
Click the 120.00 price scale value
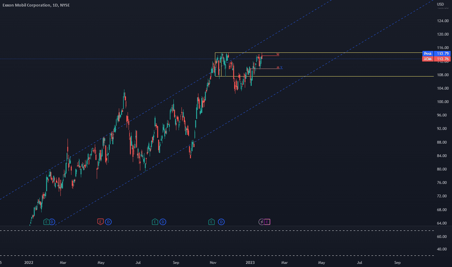click(x=443, y=34)
